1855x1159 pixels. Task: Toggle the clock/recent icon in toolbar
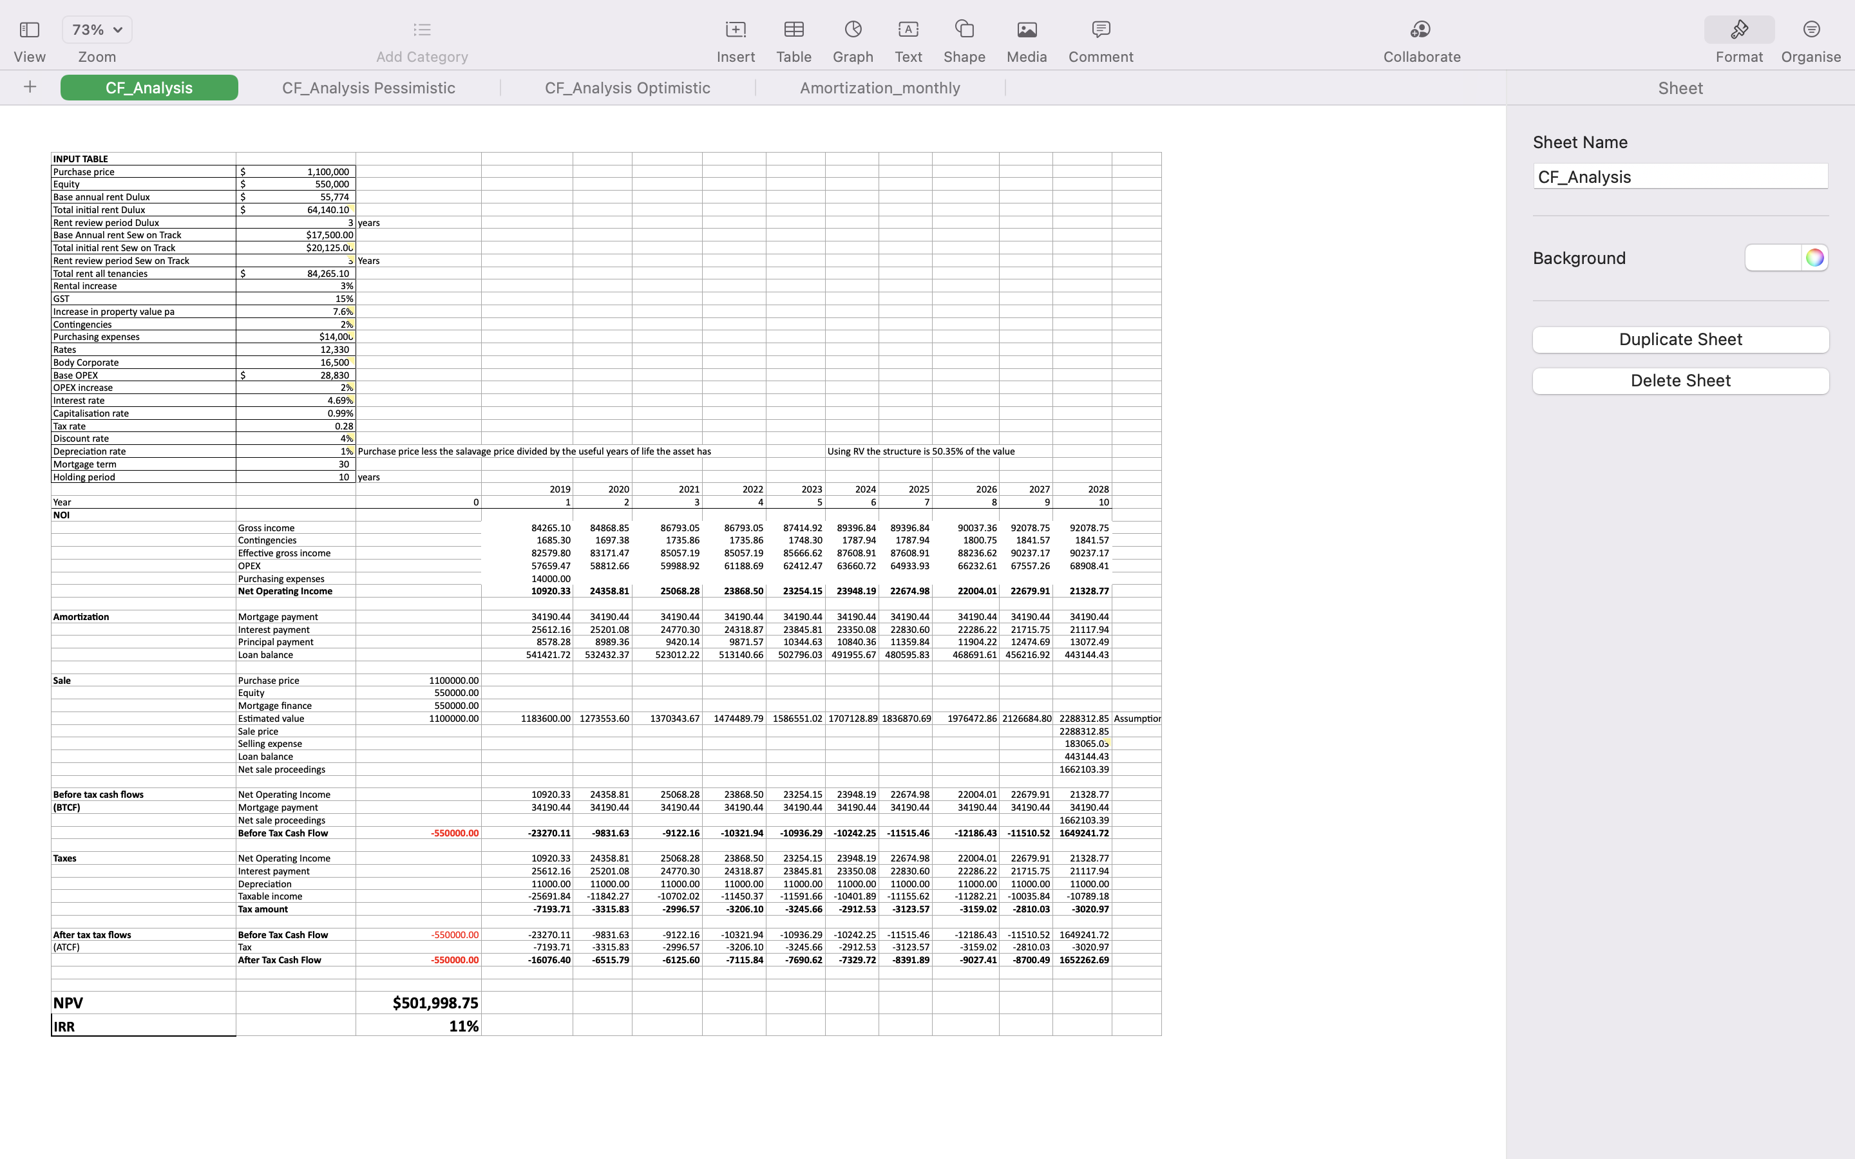(852, 29)
